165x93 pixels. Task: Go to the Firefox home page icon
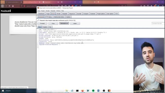(x=13, y=6)
